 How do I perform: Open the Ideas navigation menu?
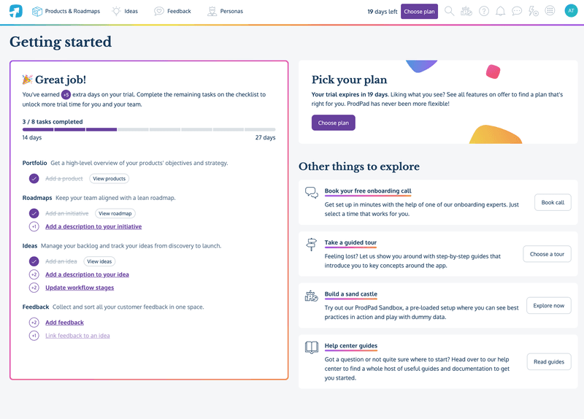(x=125, y=11)
